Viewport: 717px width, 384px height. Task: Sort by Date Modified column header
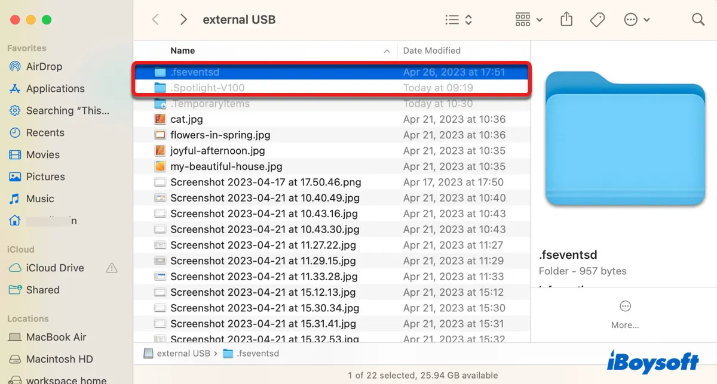point(431,51)
